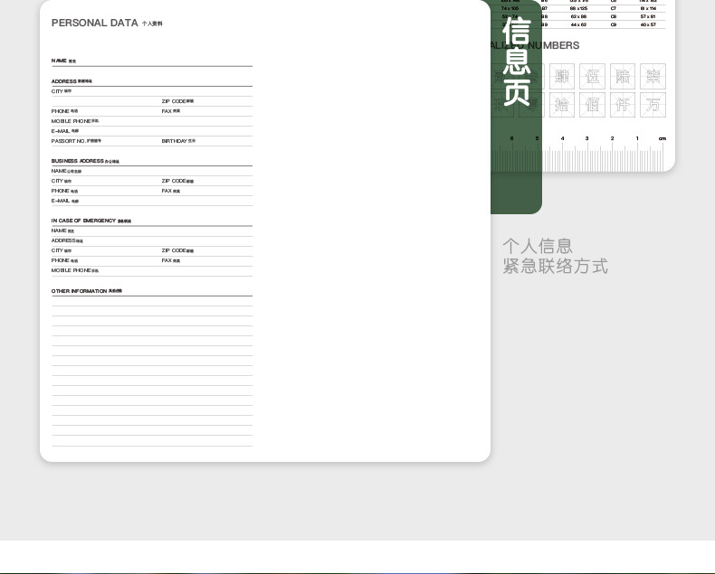This screenshot has width=715, height=574.
Task: Click the IN CASE OF EMERGENCY heading
Action: (91, 221)
